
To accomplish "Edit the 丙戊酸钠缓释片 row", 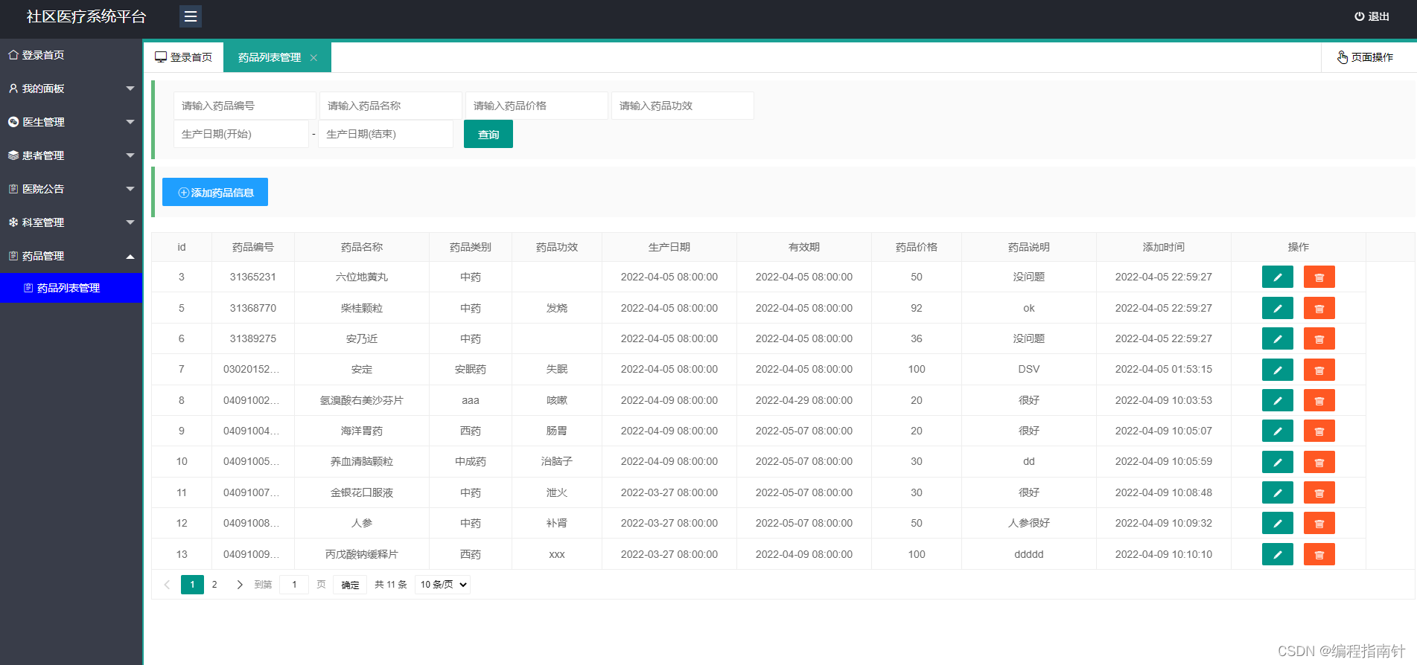I will click(x=1277, y=554).
